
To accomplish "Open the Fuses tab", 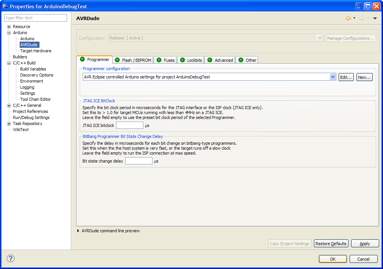I will pos(166,60).
